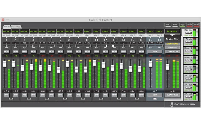Click the copy button
The image size is (201, 125).
click(182, 25)
